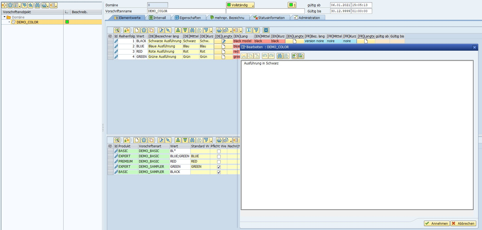Image resolution: width=482 pixels, height=230 pixels.
Task: Uncheck Pflicht checkbox for EXPERT DEMO_SAMPLER row
Action: pos(219,167)
